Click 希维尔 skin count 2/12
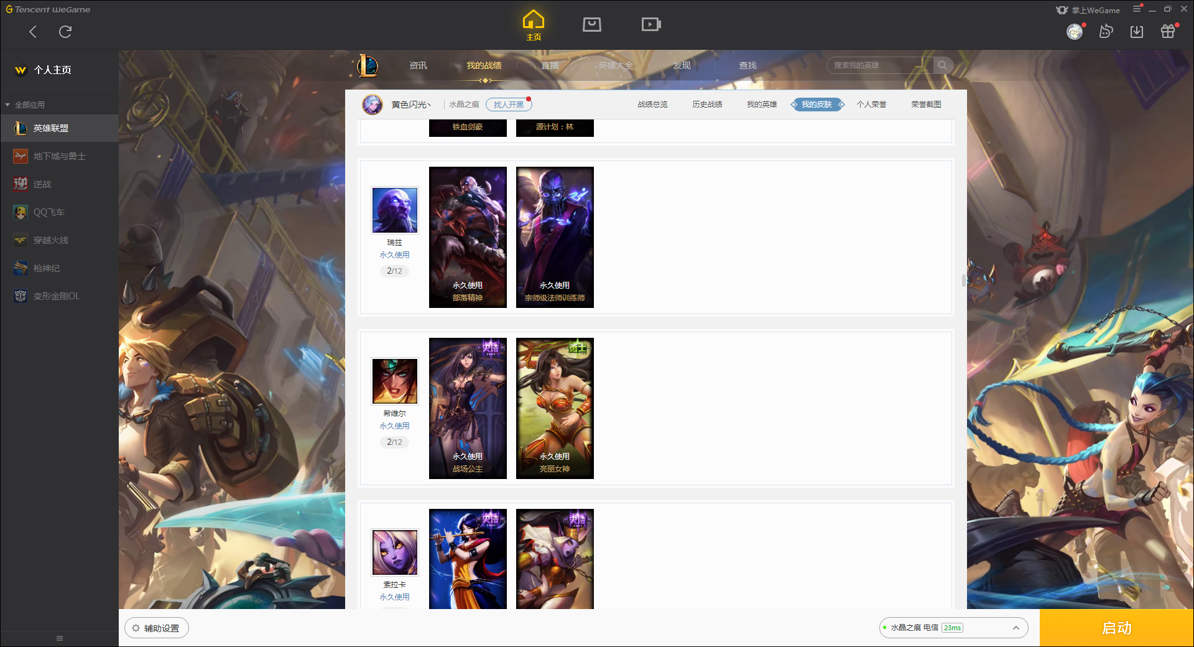The width and height of the screenshot is (1194, 647). tap(394, 442)
